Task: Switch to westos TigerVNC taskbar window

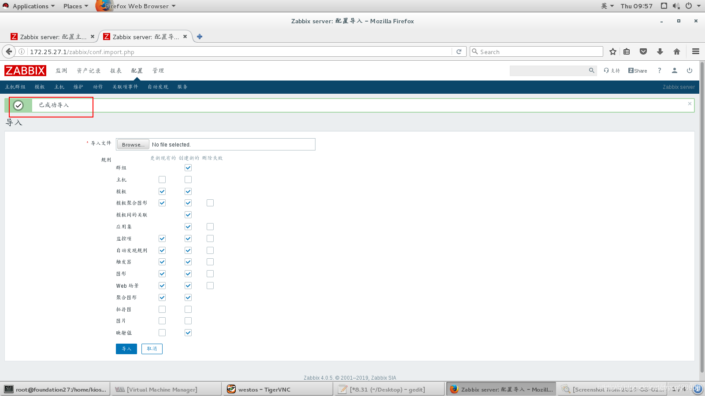Action: (x=278, y=389)
